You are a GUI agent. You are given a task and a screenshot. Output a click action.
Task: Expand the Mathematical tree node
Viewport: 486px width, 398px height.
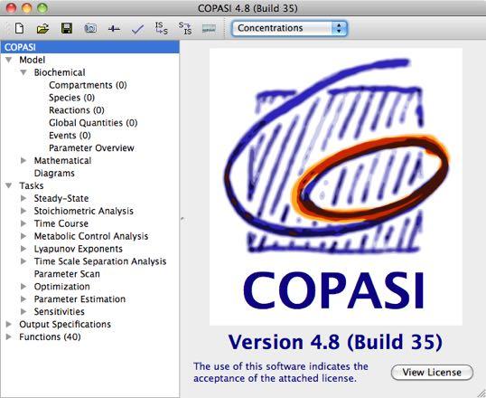click(x=23, y=160)
